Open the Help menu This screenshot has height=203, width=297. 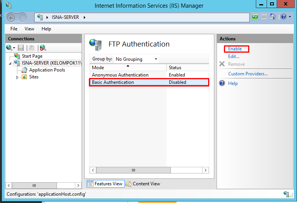pyautogui.click(x=46, y=29)
